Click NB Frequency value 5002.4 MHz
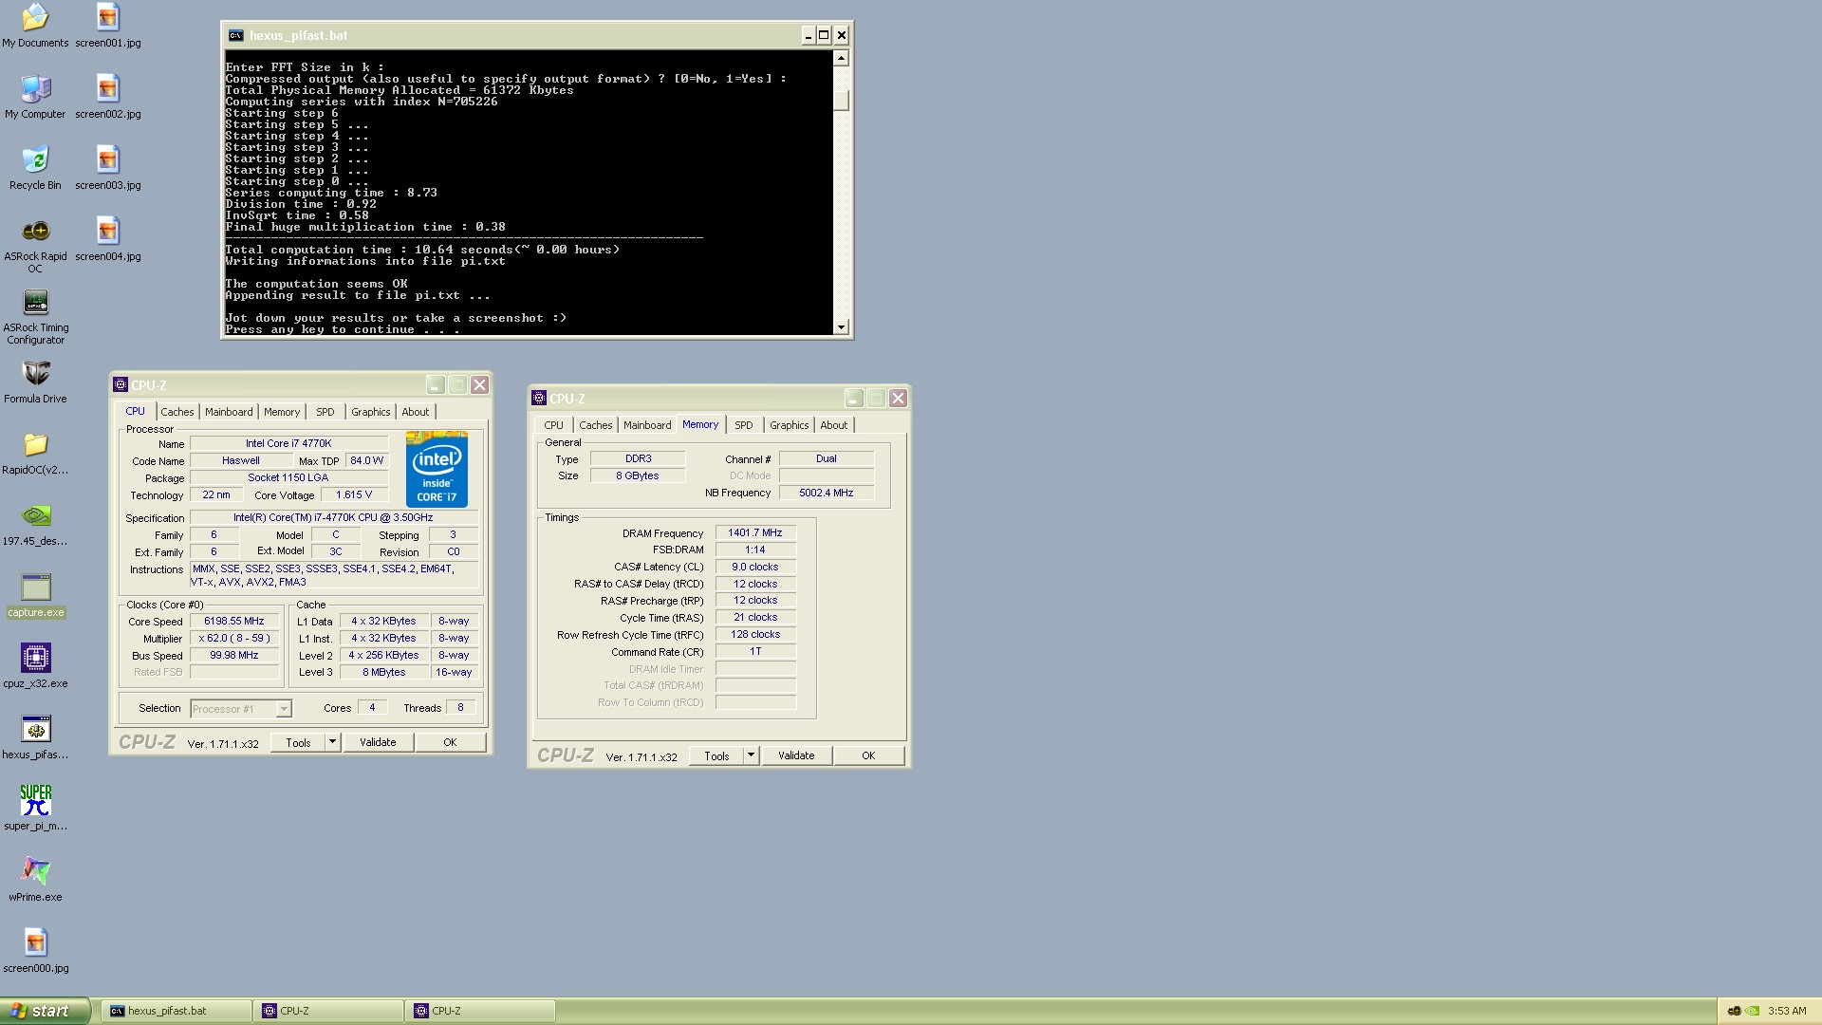This screenshot has width=1822, height=1025. pyautogui.click(x=827, y=493)
